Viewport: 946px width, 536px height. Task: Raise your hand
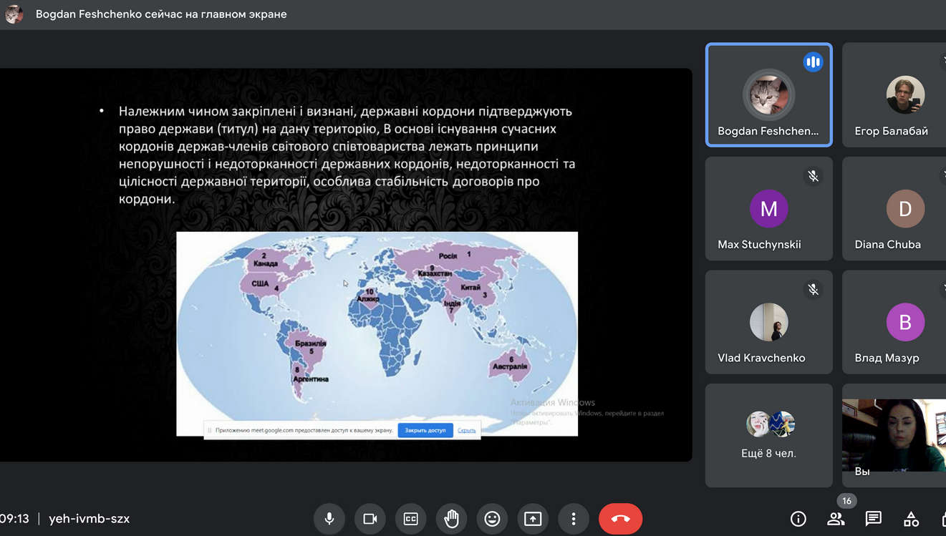(451, 519)
